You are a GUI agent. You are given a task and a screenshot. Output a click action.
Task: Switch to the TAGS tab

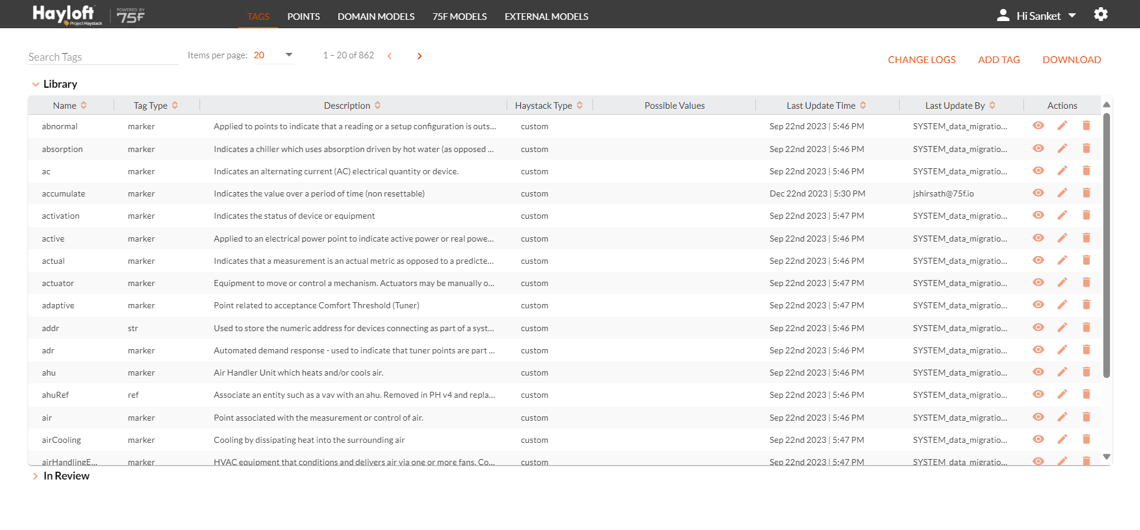click(x=258, y=16)
